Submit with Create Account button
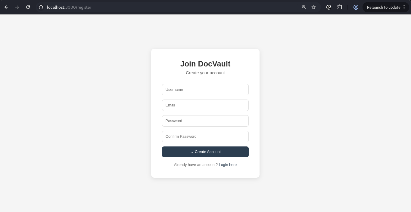The height and width of the screenshot is (212, 411). pyautogui.click(x=205, y=152)
